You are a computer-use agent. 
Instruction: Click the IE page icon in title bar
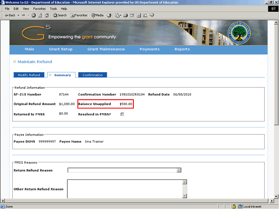coord(3,2)
